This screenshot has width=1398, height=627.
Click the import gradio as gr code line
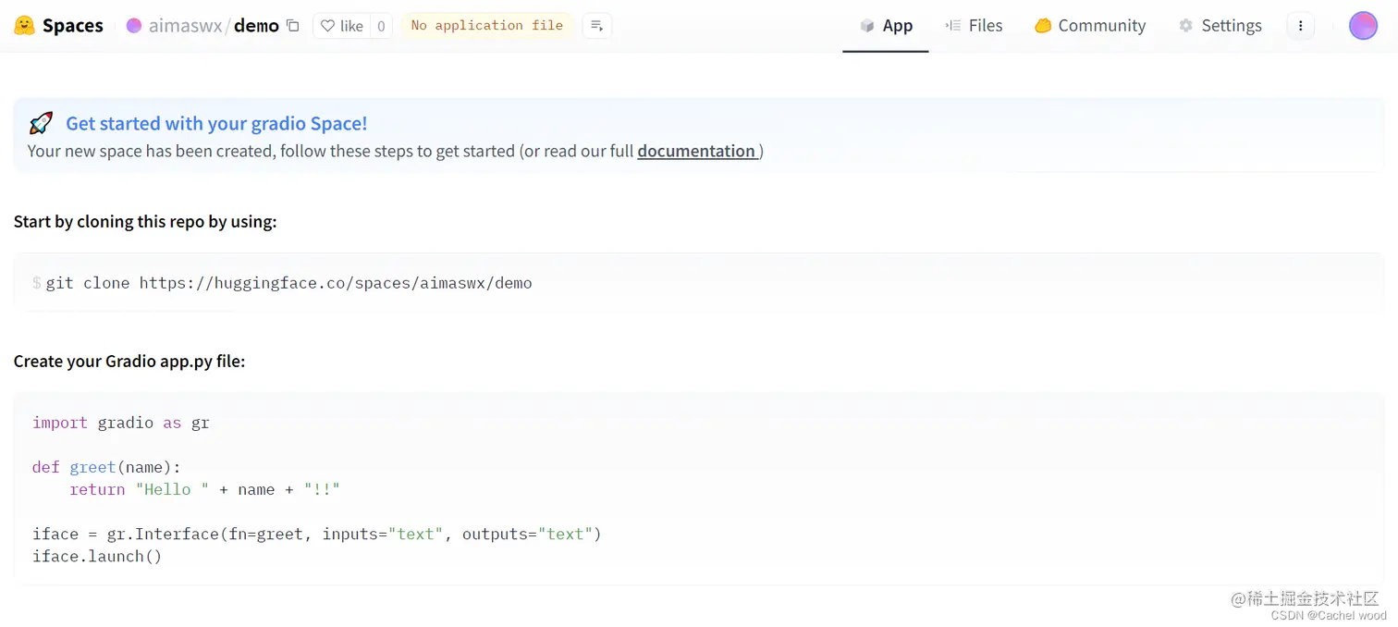[121, 423]
